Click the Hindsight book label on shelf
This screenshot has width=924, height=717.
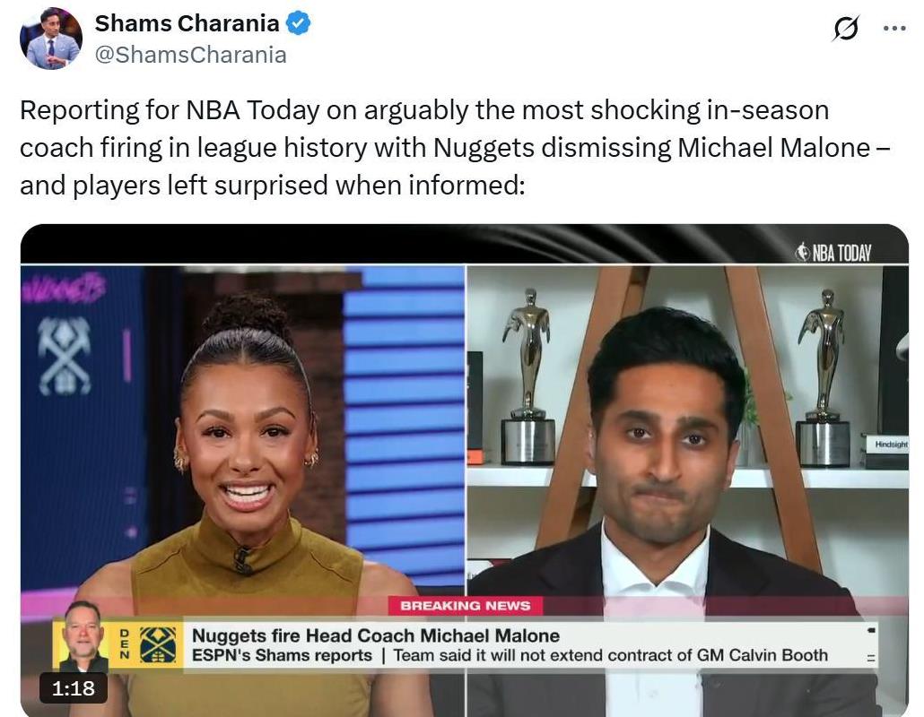[891, 445]
